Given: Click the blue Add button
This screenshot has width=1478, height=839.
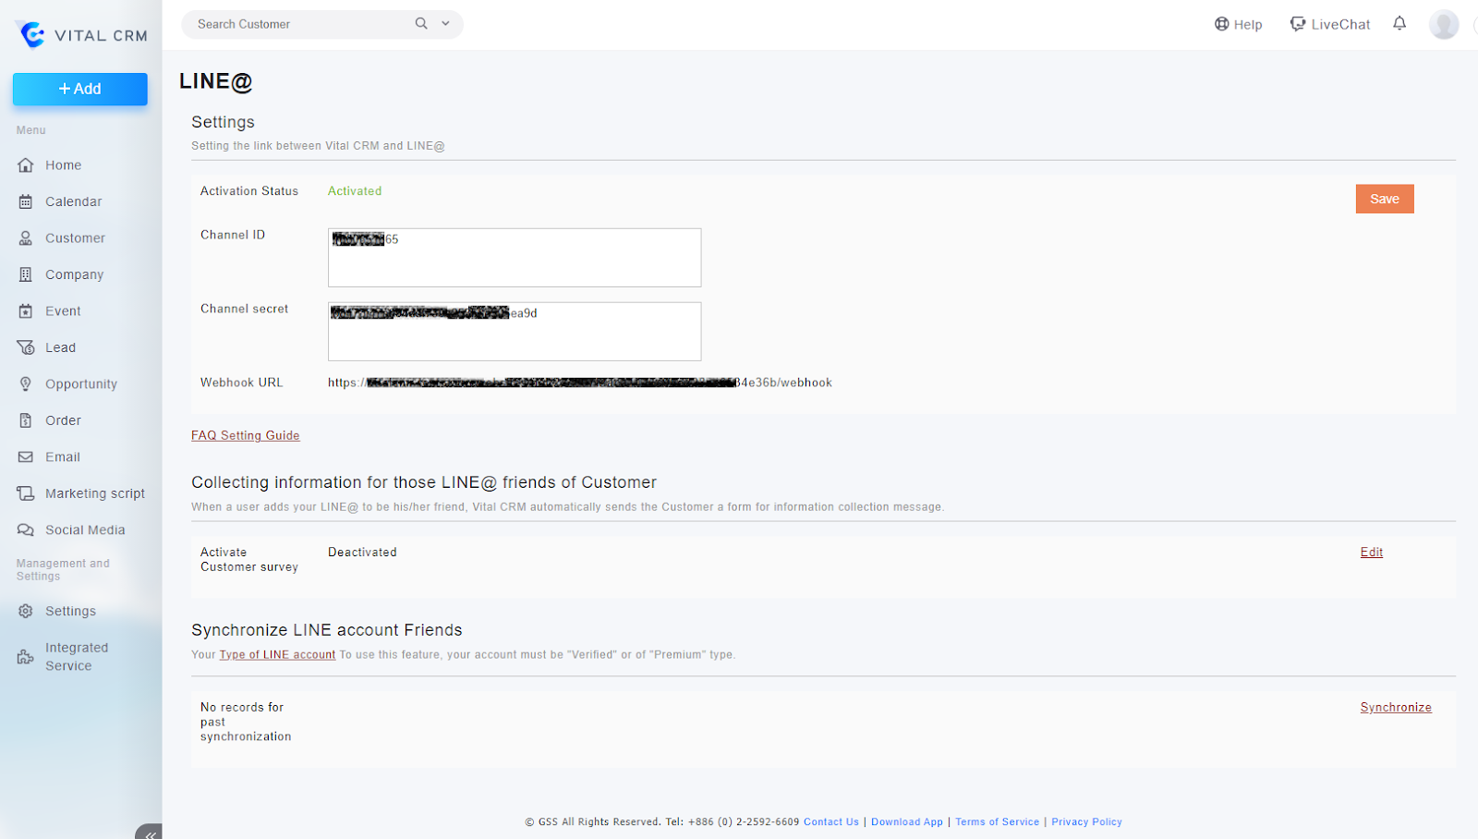Looking at the screenshot, I should [x=80, y=89].
